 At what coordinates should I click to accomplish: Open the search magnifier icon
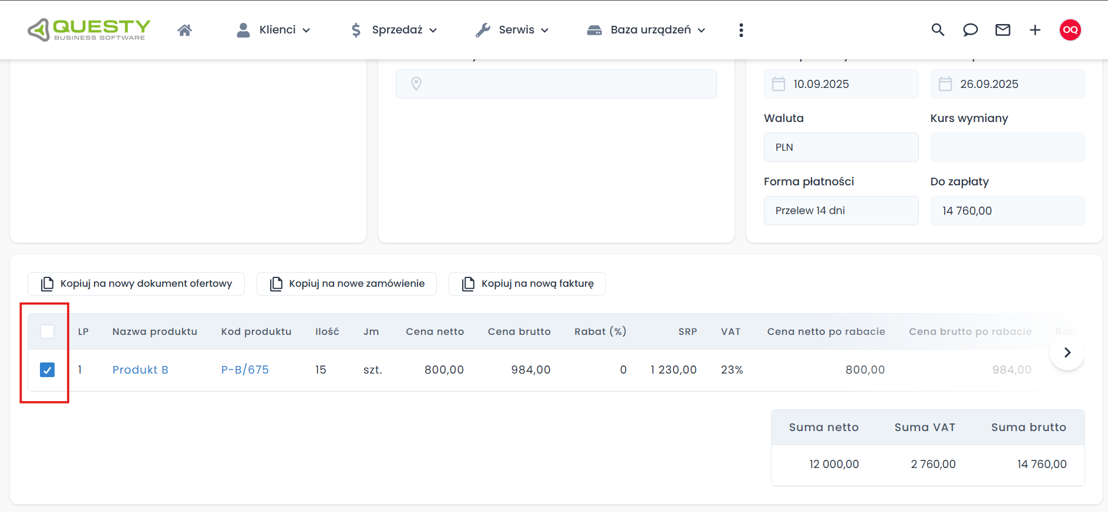tap(938, 30)
